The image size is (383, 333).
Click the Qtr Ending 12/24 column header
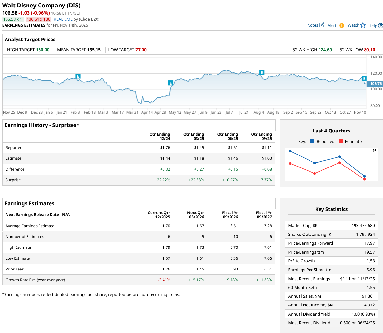click(160, 136)
